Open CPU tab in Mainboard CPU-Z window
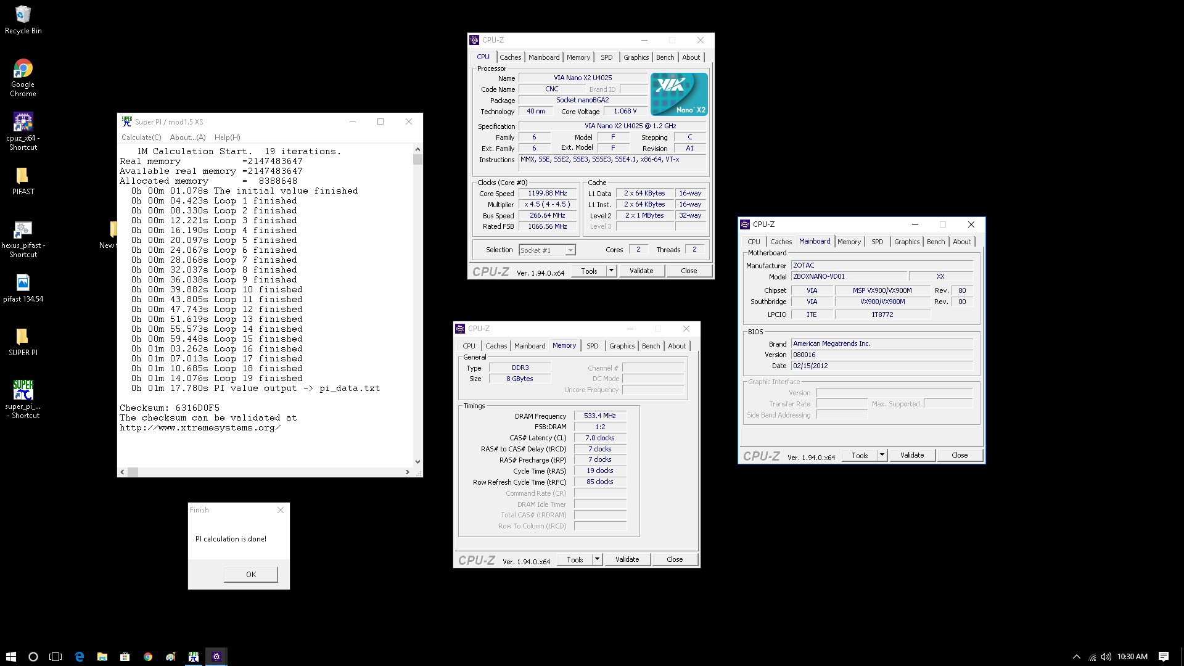1184x666 pixels. point(754,242)
